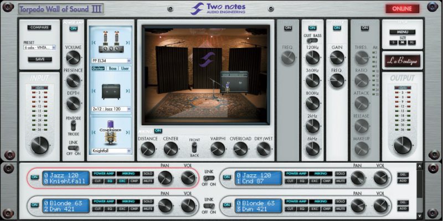Toggle the Miking ON button
Screen dimensions: 443x221
(x=158, y=131)
